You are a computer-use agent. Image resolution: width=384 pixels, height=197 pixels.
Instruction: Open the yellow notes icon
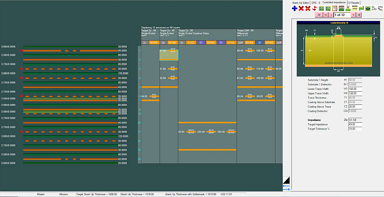coord(355,9)
